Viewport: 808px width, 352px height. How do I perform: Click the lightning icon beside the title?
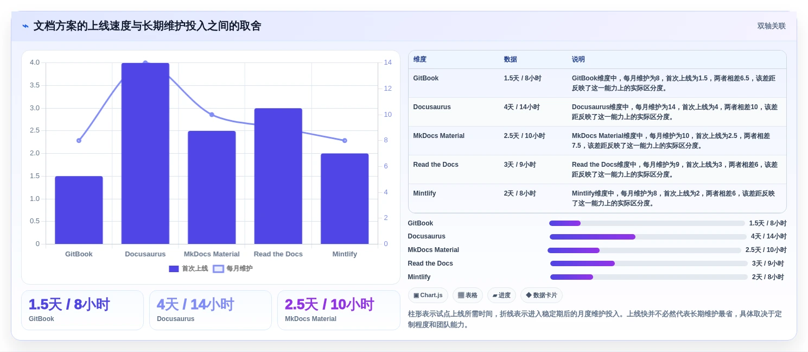26,26
